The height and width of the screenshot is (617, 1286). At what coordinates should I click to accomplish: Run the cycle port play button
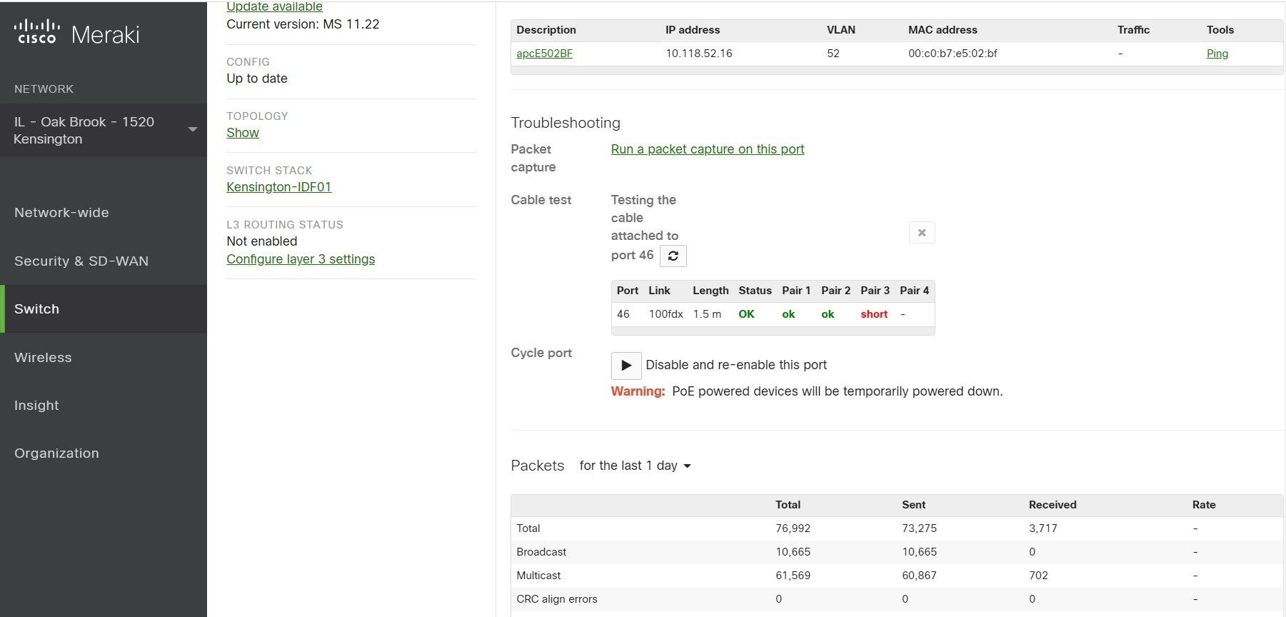pos(626,366)
